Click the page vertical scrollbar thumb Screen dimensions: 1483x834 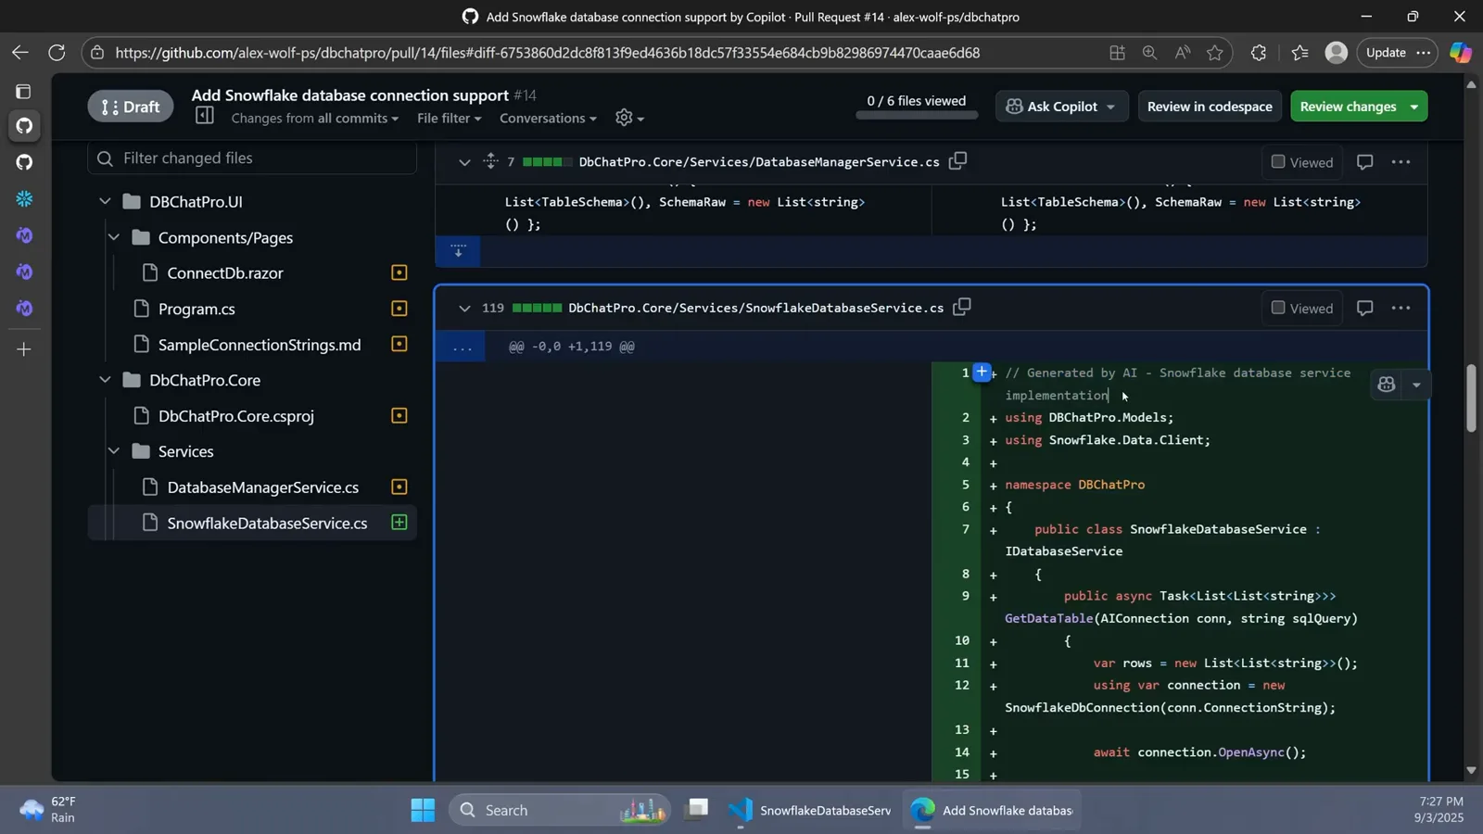1471,398
